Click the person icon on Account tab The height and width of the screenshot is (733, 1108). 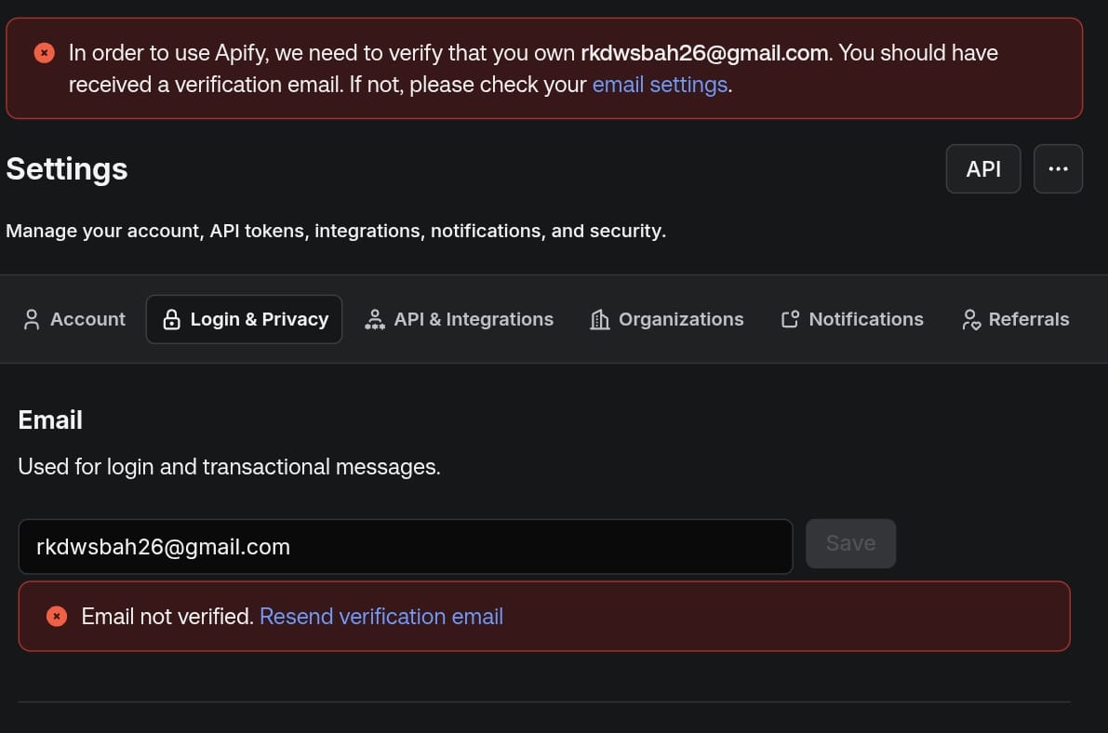31,319
